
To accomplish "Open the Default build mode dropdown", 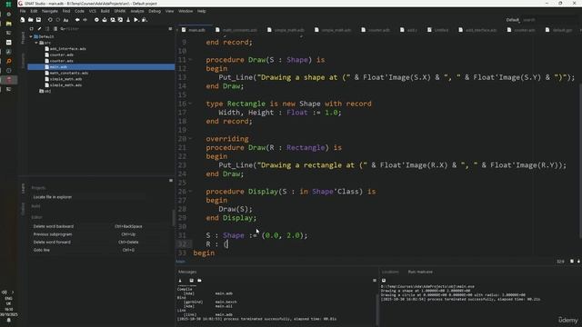I will coord(513,20).
